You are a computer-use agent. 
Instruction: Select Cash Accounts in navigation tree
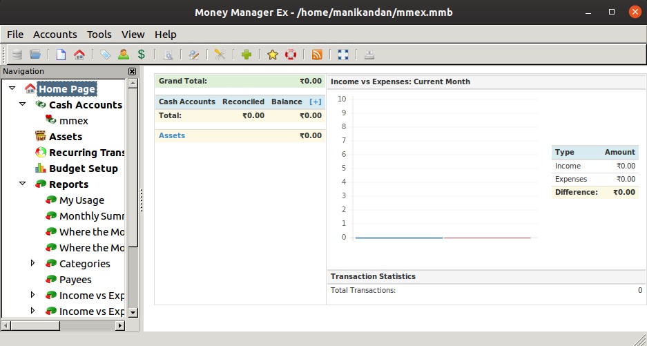point(86,105)
